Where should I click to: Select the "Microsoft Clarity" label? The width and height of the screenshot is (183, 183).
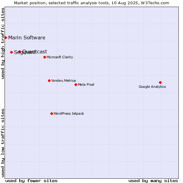60,57
